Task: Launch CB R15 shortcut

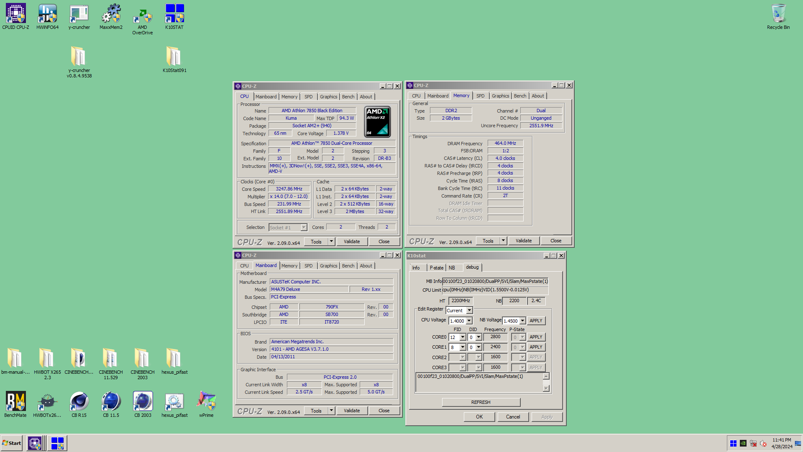Action: pyautogui.click(x=79, y=404)
